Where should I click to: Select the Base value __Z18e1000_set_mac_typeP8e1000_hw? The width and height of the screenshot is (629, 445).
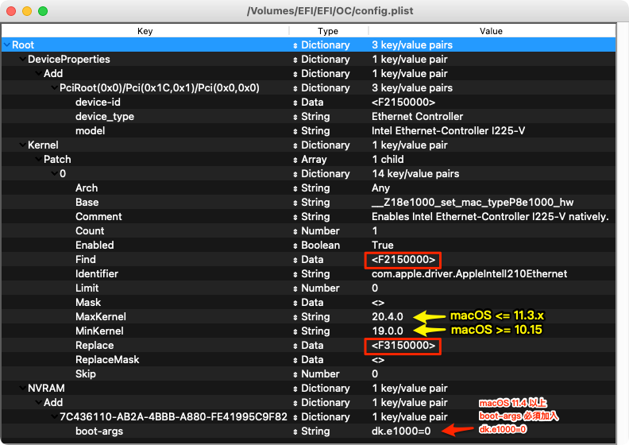click(473, 202)
